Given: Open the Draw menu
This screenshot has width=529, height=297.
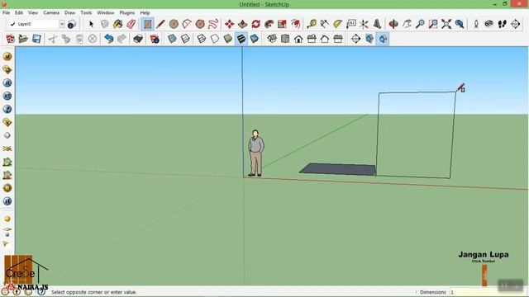Looking at the screenshot, I should point(69,12).
